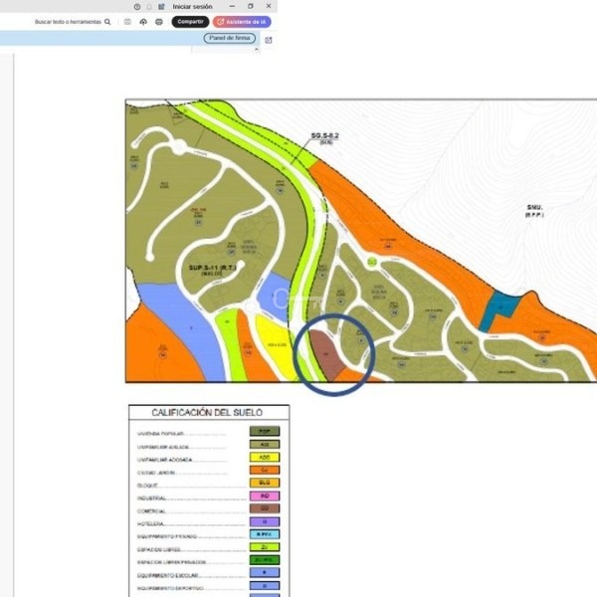This screenshot has height=597, width=597.
Task: Click the magnifier search icon
Action: pyautogui.click(x=107, y=21)
